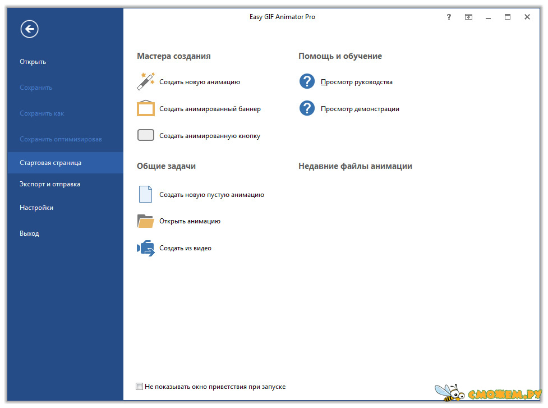Click the magic wand new animation icon

(x=146, y=81)
